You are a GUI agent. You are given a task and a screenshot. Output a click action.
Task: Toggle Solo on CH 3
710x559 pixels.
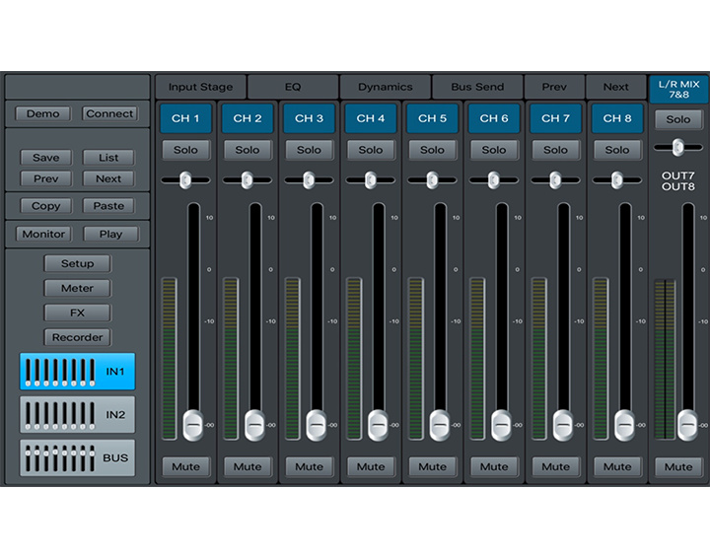(x=309, y=150)
